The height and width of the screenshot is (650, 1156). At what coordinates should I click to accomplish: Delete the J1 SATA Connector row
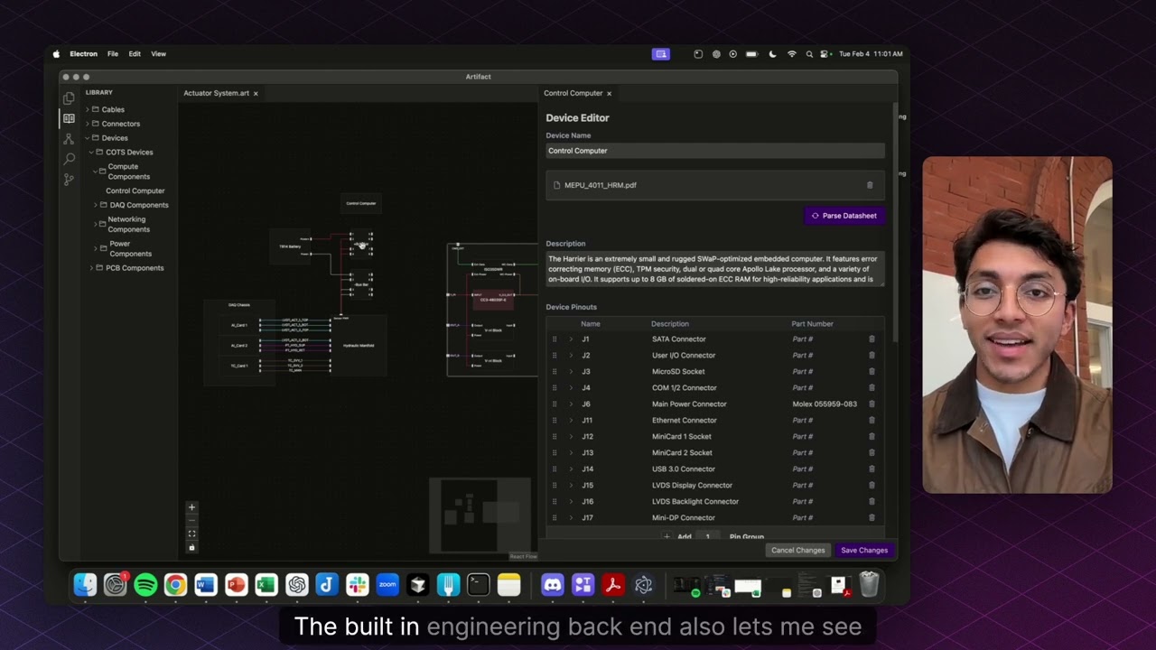[x=872, y=339]
